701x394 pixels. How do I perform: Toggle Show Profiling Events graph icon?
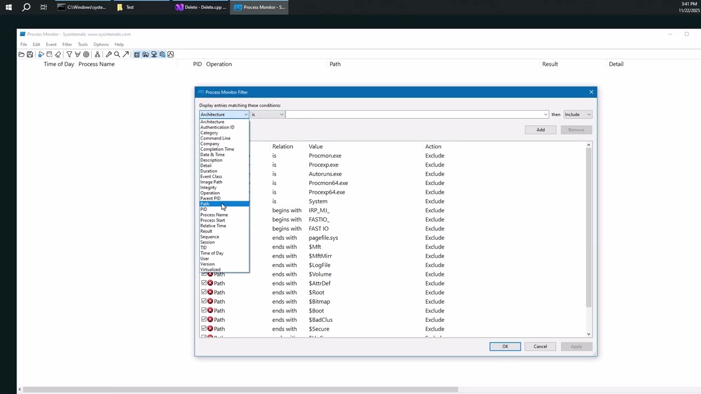click(x=170, y=54)
